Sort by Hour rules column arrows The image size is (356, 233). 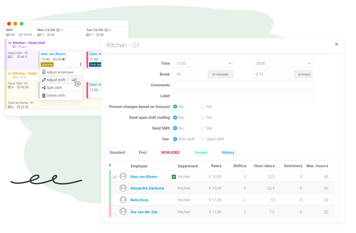[273, 166]
